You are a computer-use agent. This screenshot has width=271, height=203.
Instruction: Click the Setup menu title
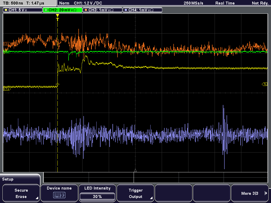pyautogui.click(x=8, y=179)
